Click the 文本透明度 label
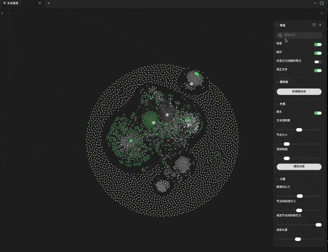The width and height of the screenshot is (328, 252). coord(283,120)
